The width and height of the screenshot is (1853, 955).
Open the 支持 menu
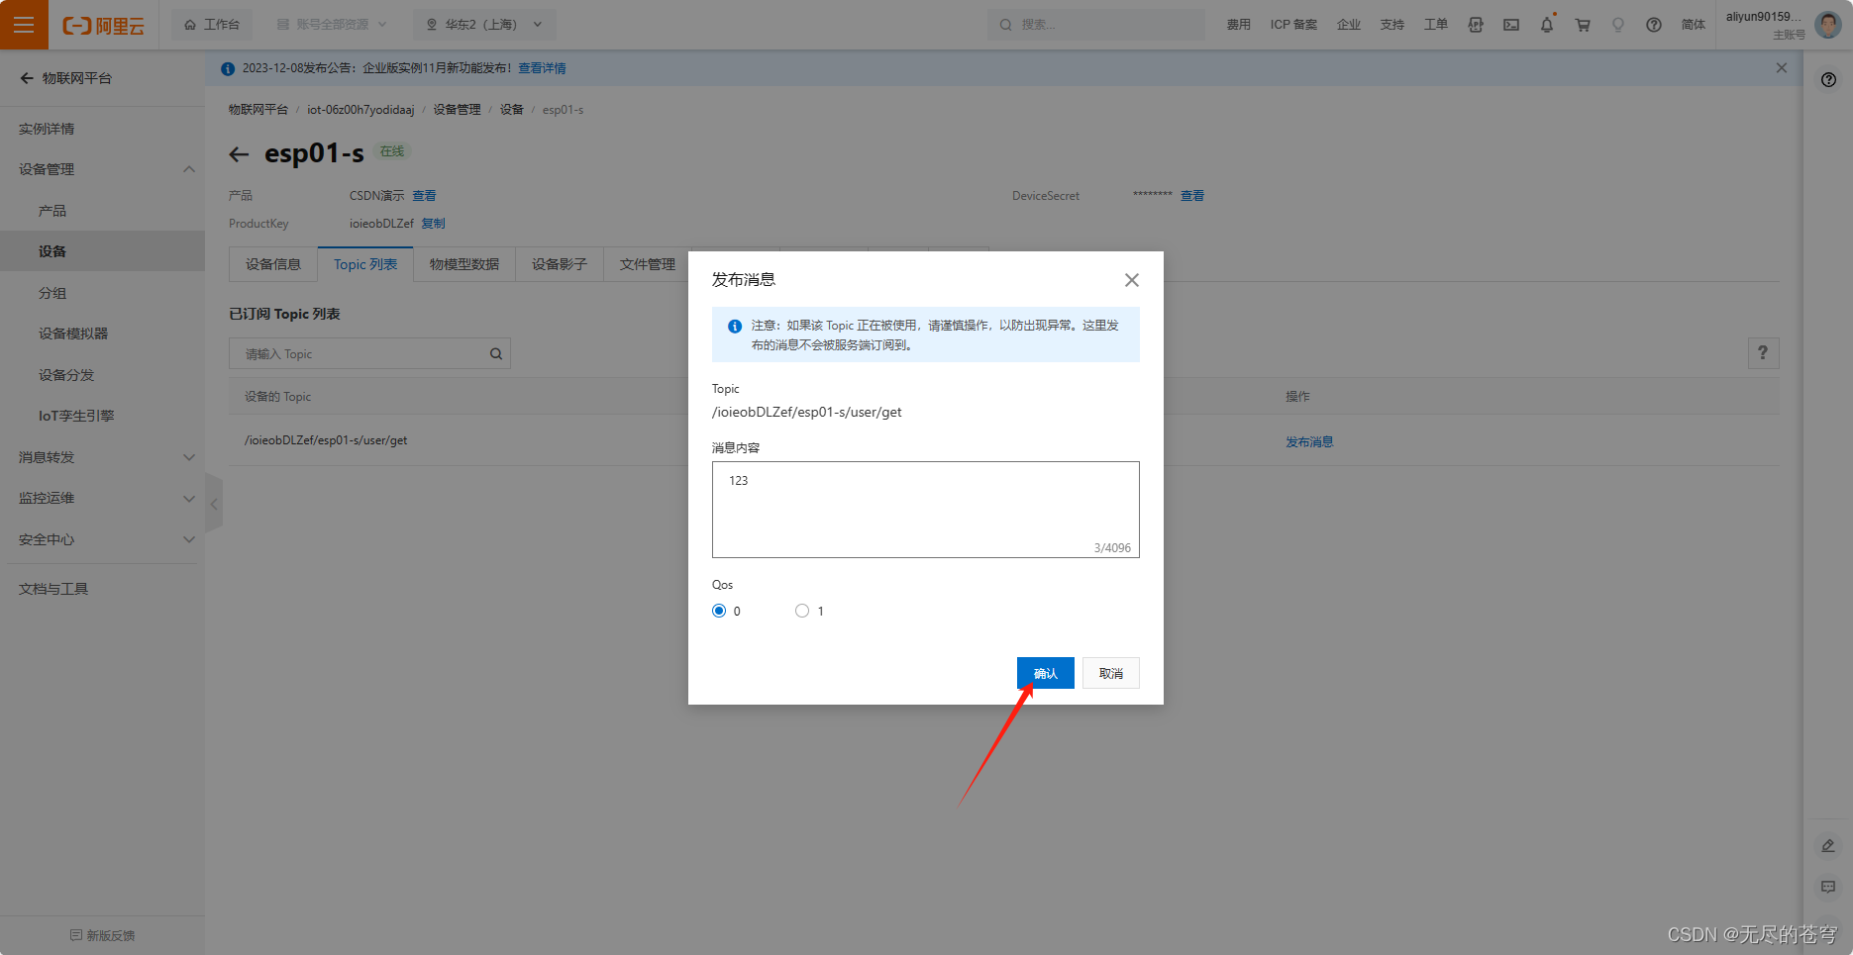click(x=1392, y=25)
